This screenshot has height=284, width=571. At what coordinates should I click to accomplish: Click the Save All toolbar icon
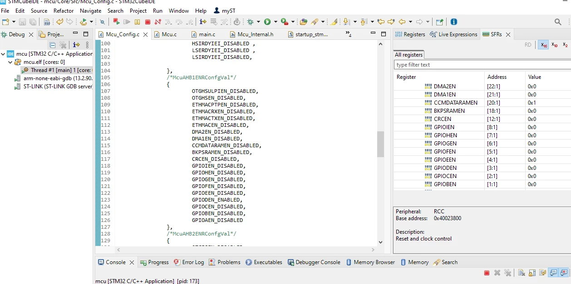(33, 22)
